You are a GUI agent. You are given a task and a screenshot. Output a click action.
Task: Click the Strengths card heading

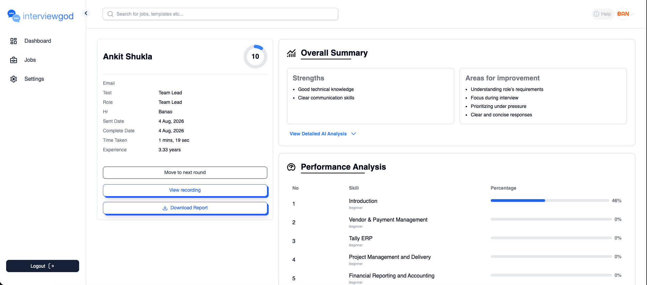(x=308, y=78)
